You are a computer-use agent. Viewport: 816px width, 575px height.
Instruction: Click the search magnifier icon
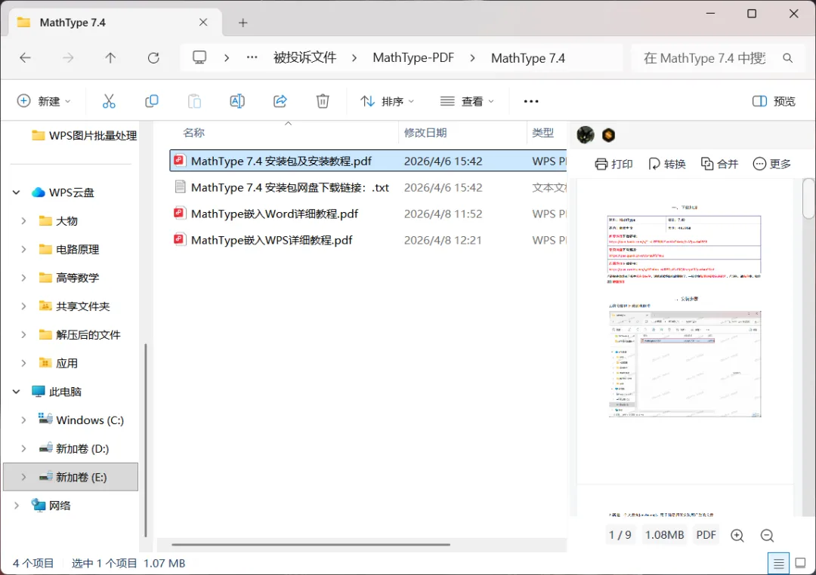point(788,58)
